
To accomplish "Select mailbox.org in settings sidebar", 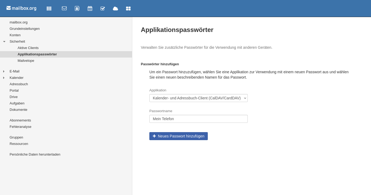I will (18, 22).
